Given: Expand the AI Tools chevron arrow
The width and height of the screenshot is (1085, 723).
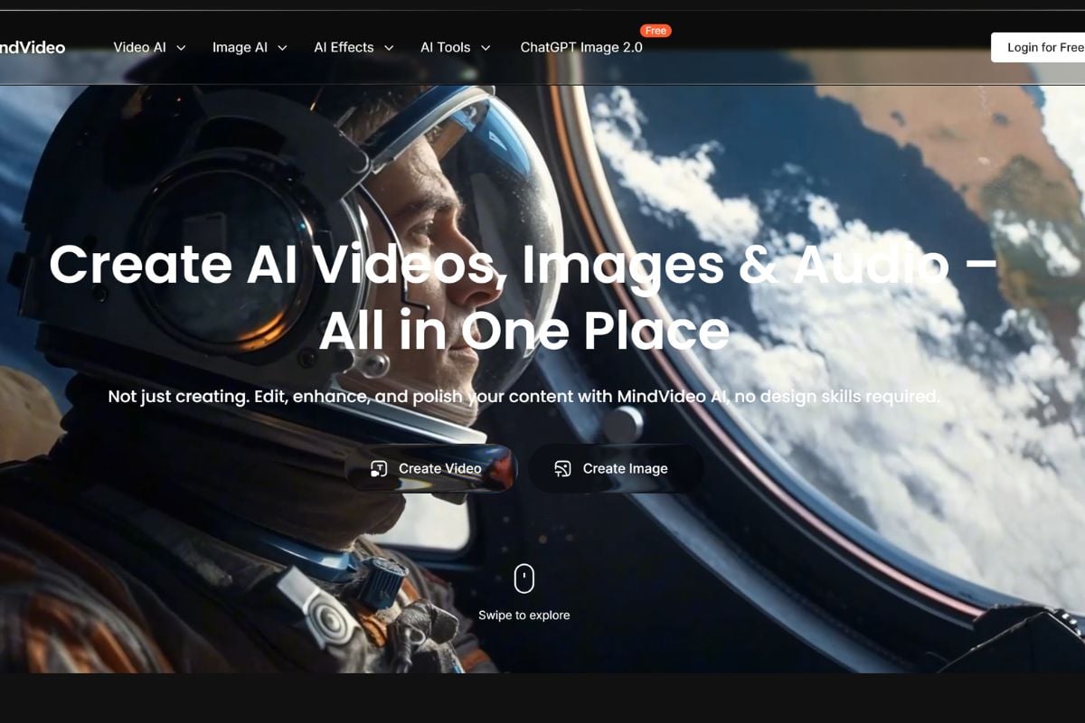Looking at the screenshot, I should (486, 48).
